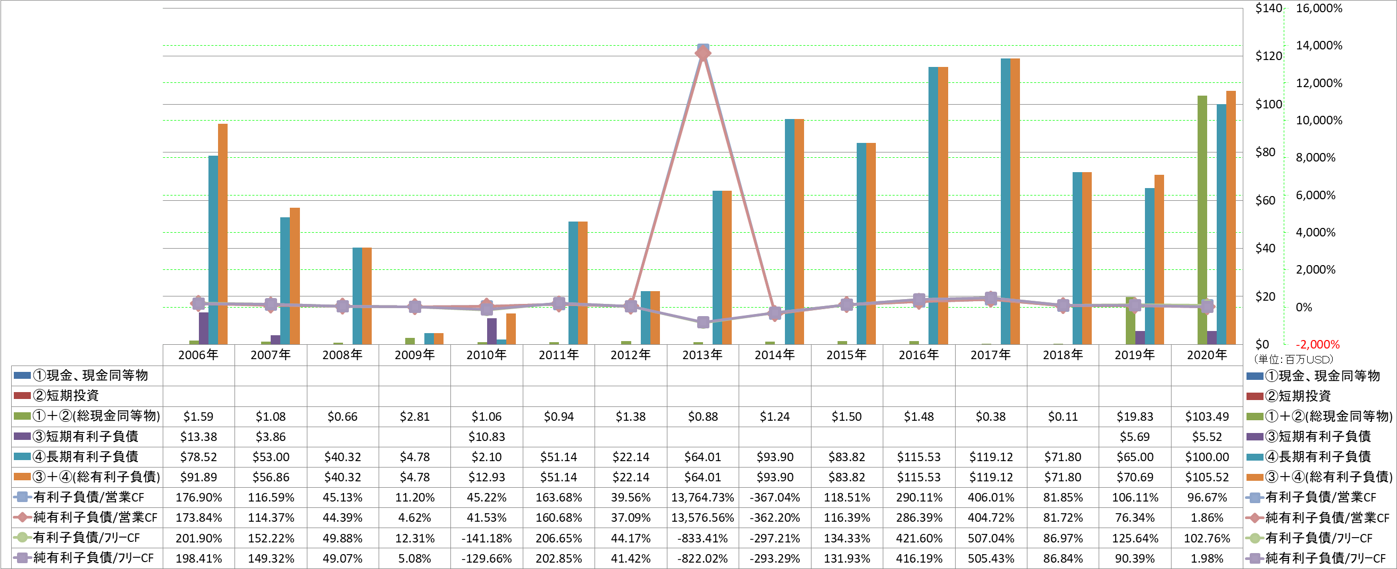Click the $80 axis label
This screenshot has height=569, width=1397.
tap(1265, 152)
